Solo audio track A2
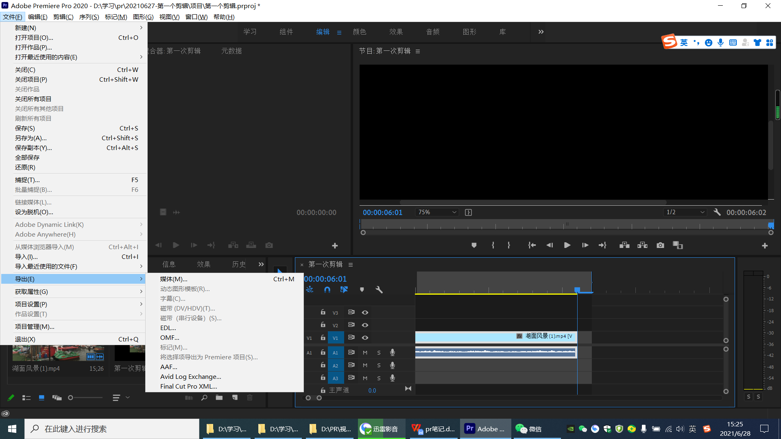Viewport: 781px width, 439px height. pyautogui.click(x=379, y=365)
